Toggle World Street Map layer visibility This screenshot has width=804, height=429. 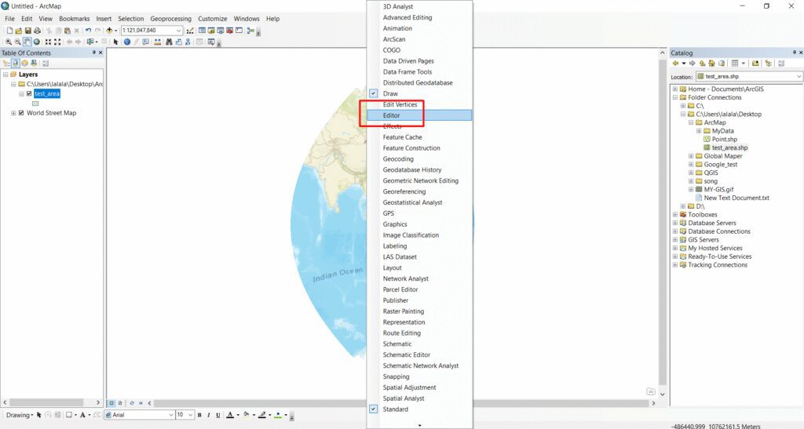[x=21, y=113]
